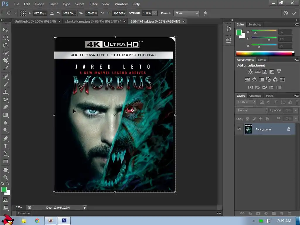Select the Rectangle shape tool
The height and width of the screenshot is (225, 300).
tap(6, 162)
